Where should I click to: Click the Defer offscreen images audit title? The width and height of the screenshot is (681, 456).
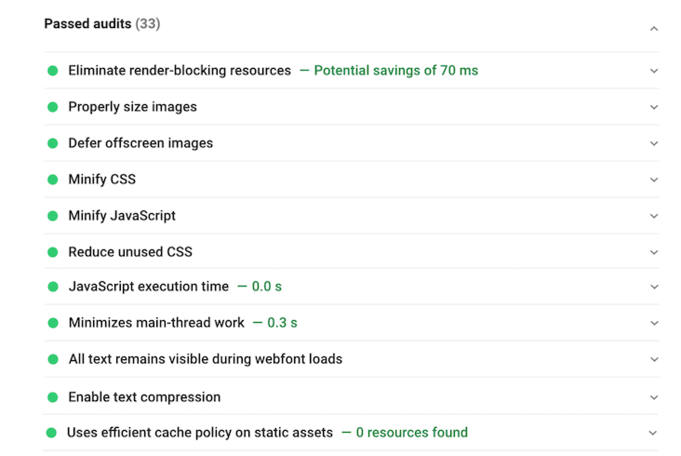(x=140, y=143)
